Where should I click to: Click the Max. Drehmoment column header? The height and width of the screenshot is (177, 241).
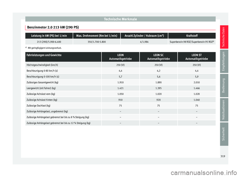[x=97, y=36]
